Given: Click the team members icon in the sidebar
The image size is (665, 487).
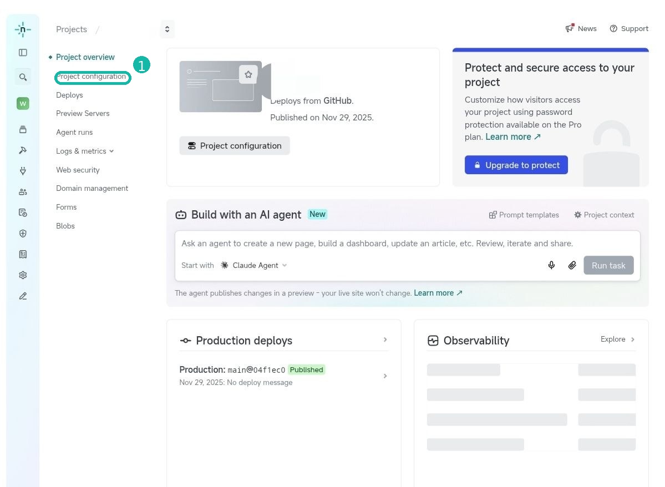Looking at the screenshot, I should pyautogui.click(x=22, y=191).
